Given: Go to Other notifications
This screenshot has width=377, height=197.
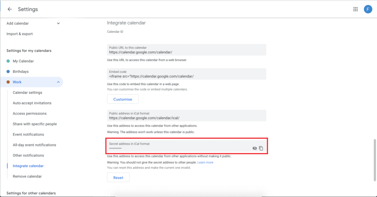Looking at the screenshot, I should [28, 155].
